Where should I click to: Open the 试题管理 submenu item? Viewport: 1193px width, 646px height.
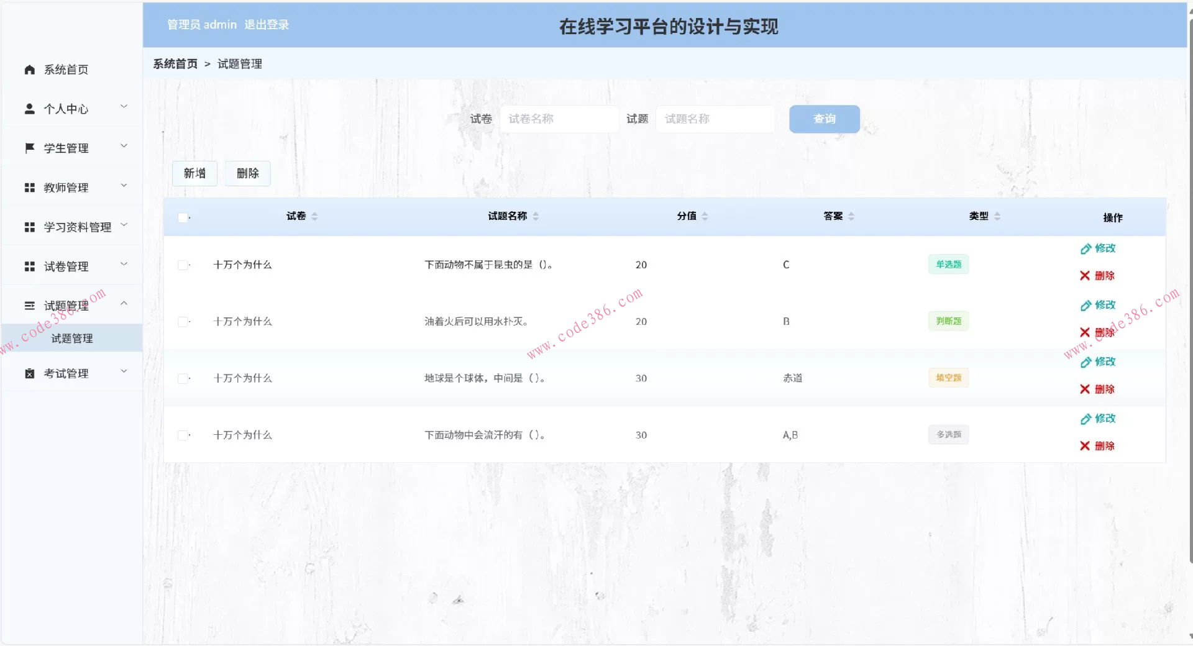[x=71, y=339]
